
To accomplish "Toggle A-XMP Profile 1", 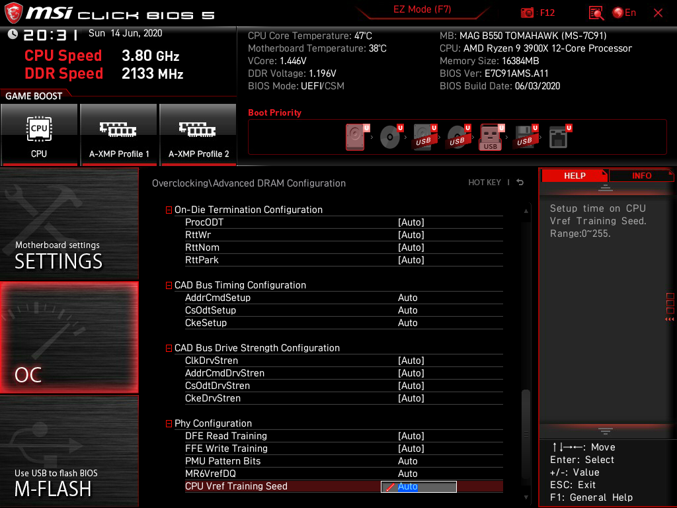I will coord(119,134).
